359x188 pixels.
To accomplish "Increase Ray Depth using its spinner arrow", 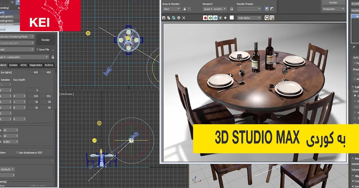I will (25, 95).
